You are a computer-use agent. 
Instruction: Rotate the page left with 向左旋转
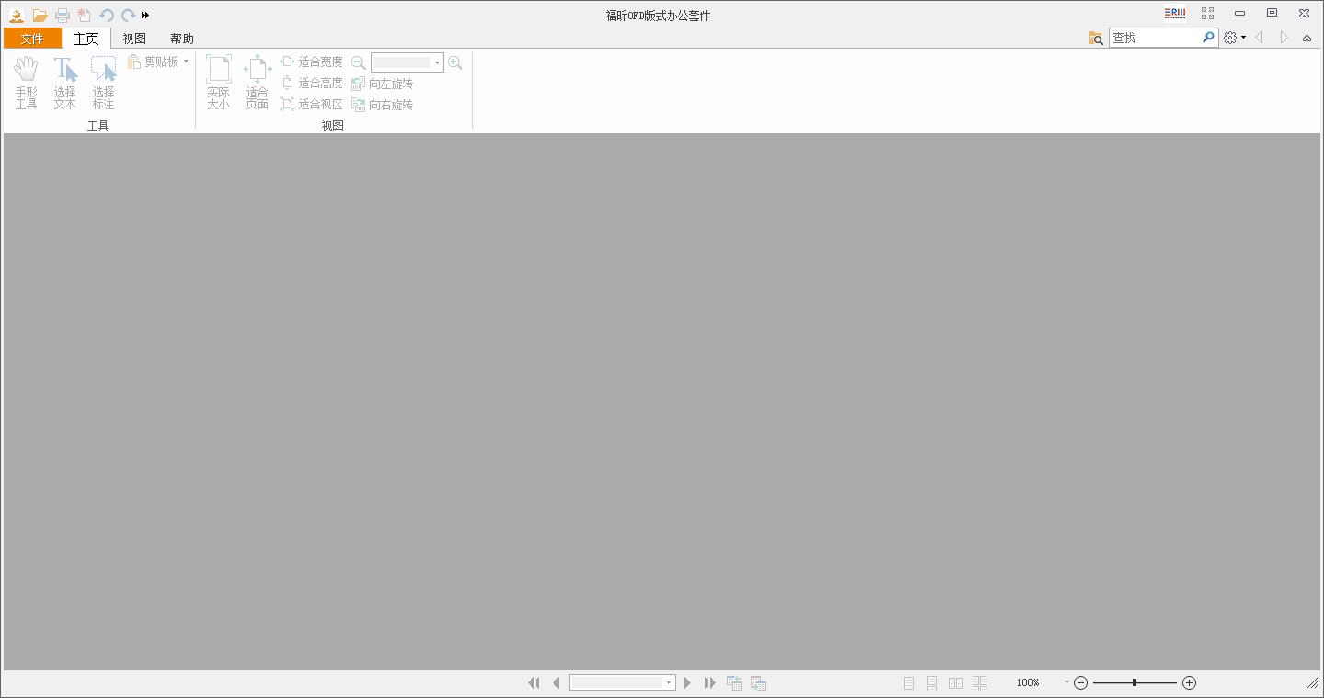pyautogui.click(x=382, y=83)
